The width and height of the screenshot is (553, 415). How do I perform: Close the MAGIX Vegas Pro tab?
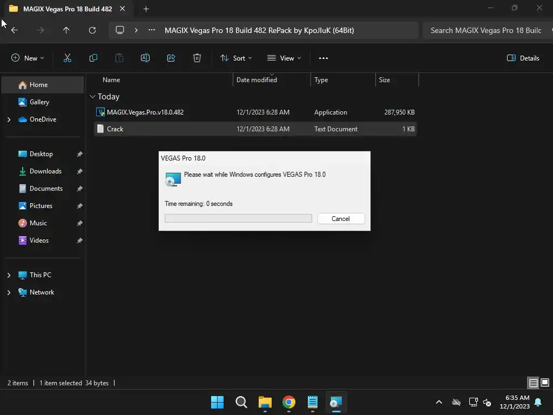123,9
